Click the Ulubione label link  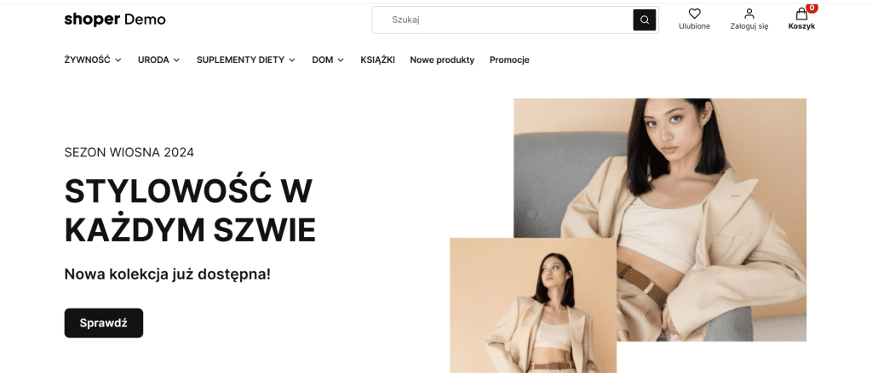(x=694, y=26)
